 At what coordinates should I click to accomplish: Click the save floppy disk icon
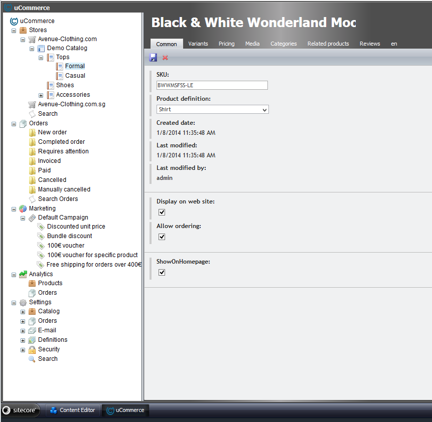[x=154, y=58]
